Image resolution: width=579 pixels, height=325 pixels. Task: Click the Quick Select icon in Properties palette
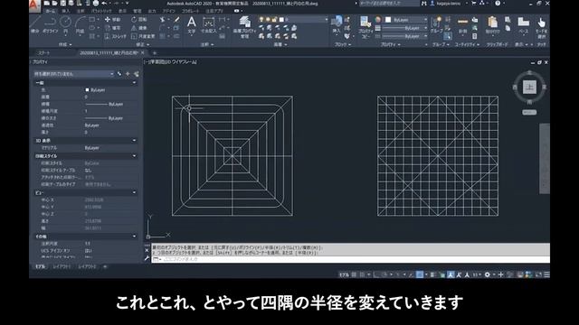(137, 74)
